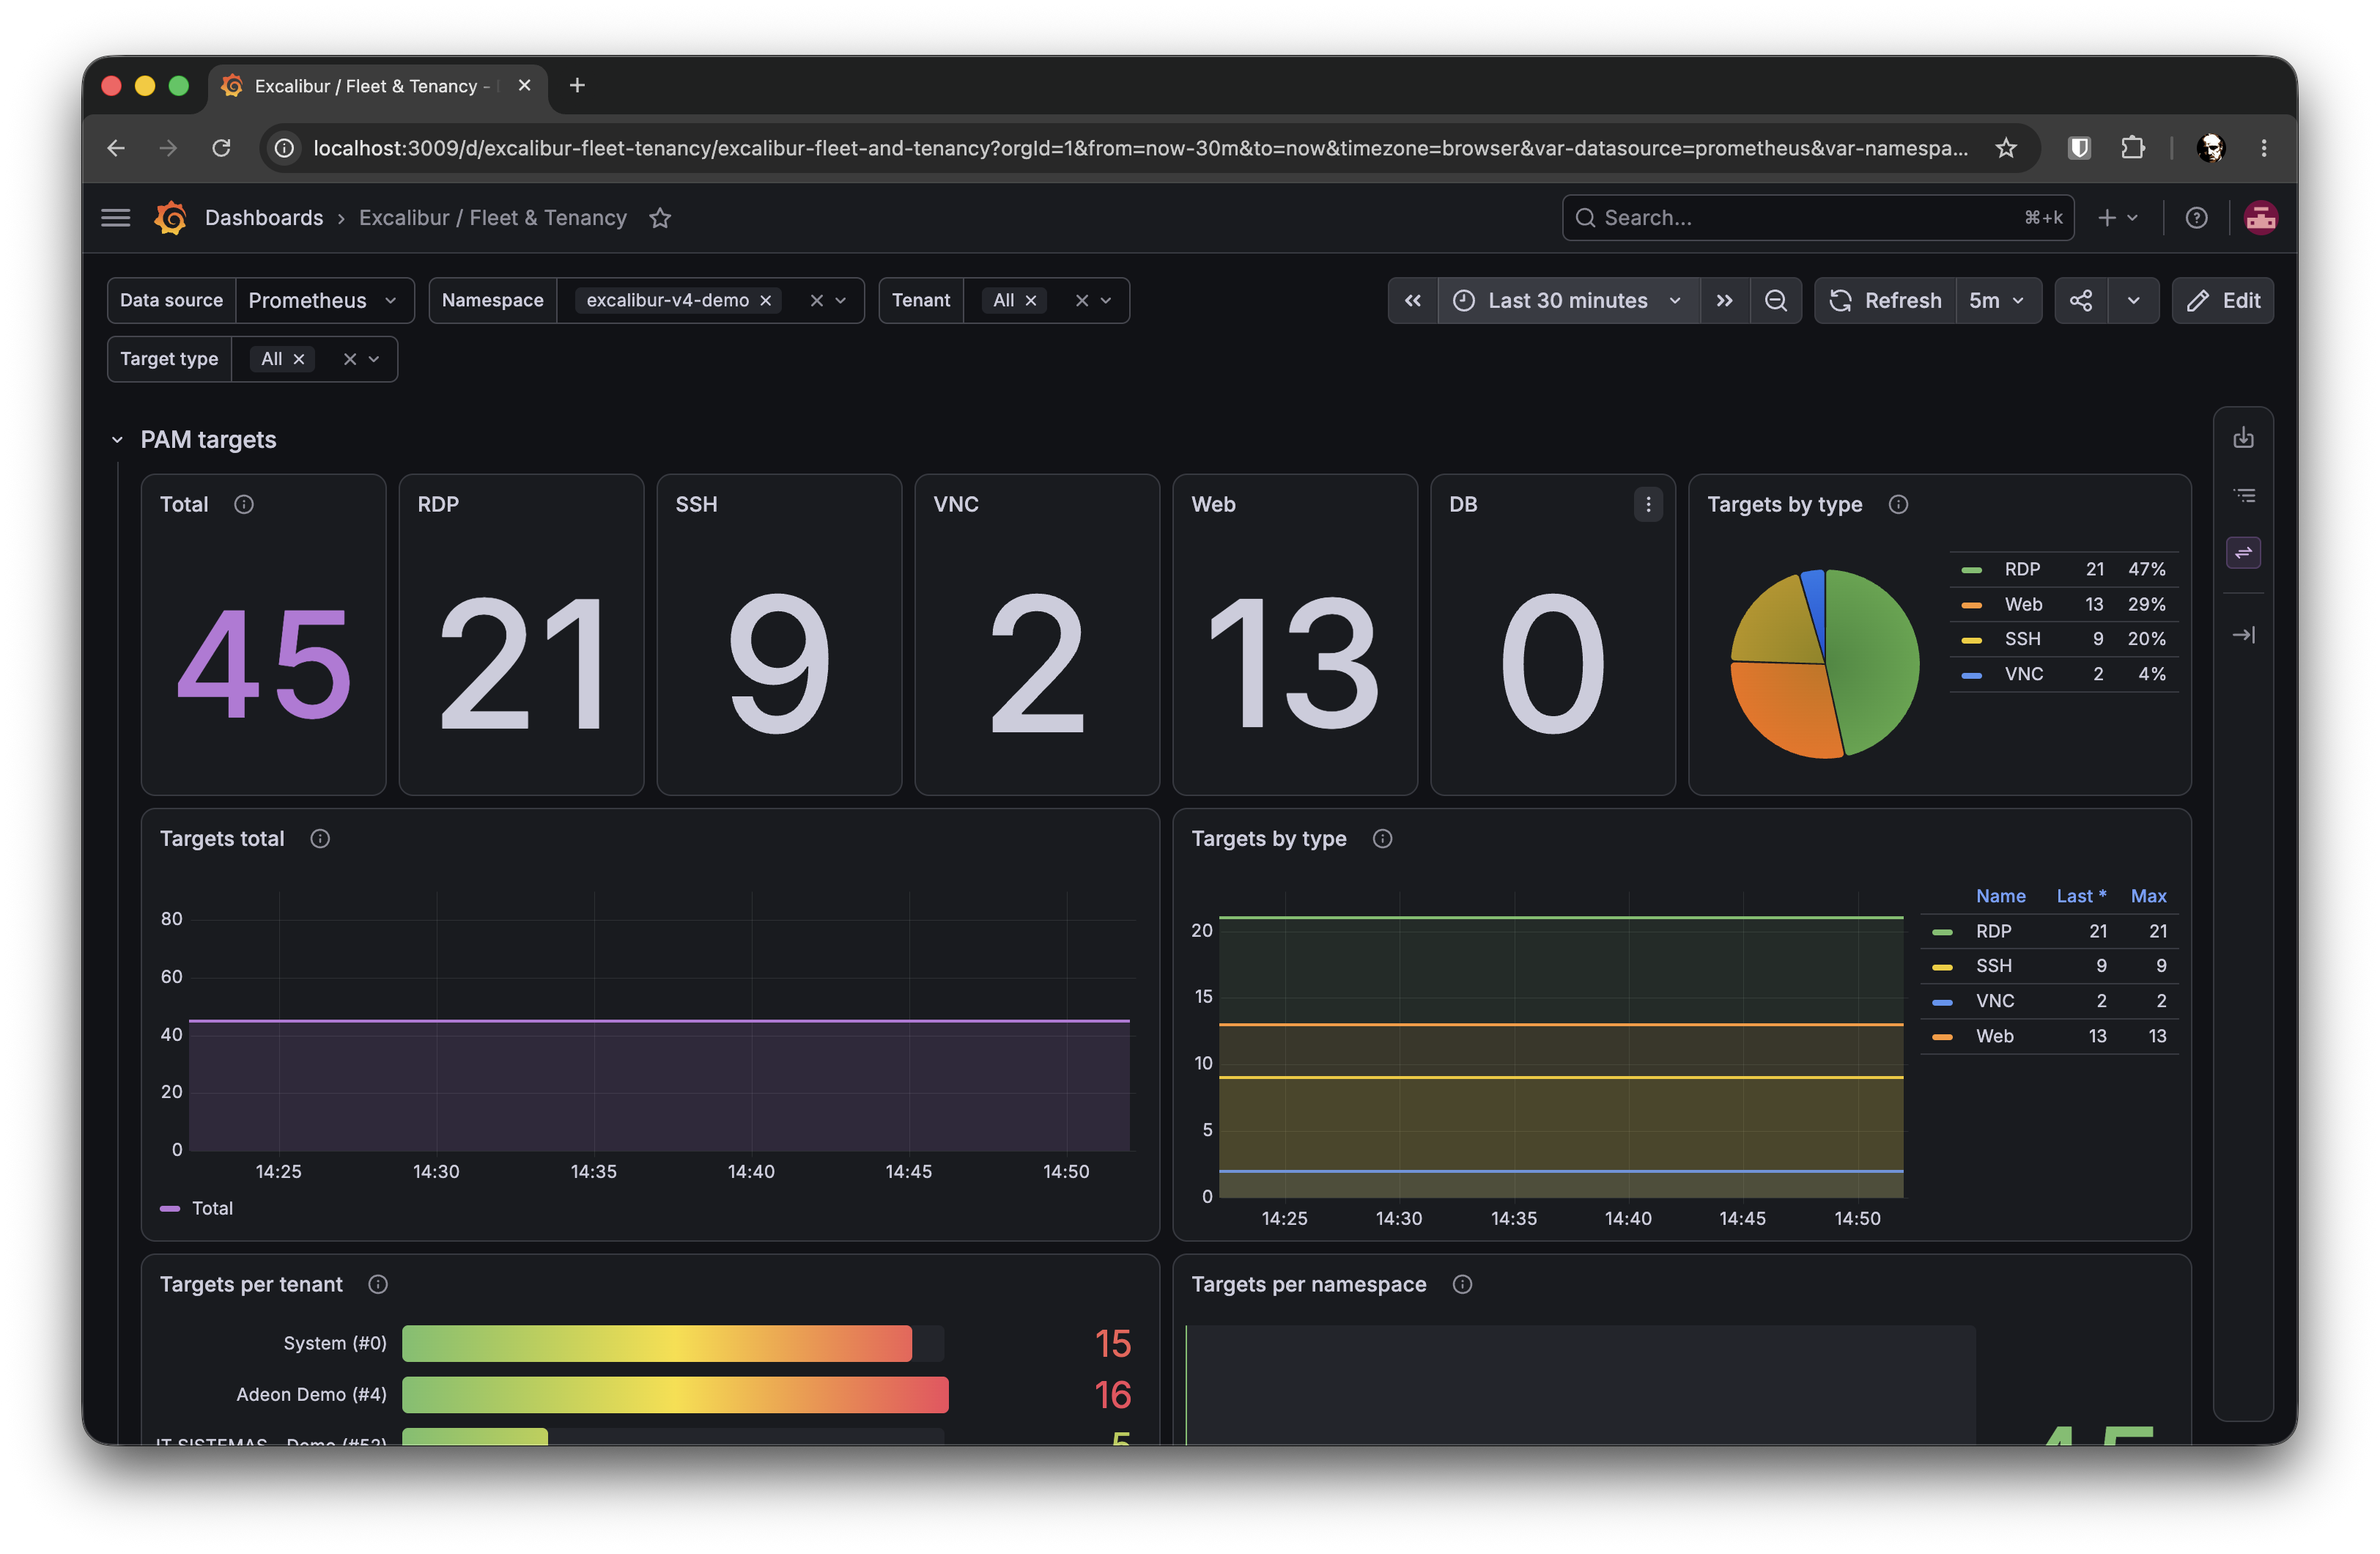The width and height of the screenshot is (2380, 1554).
Task: Remove the excalibur-v4-demo namespace chip
Action: pyautogui.click(x=765, y=301)
